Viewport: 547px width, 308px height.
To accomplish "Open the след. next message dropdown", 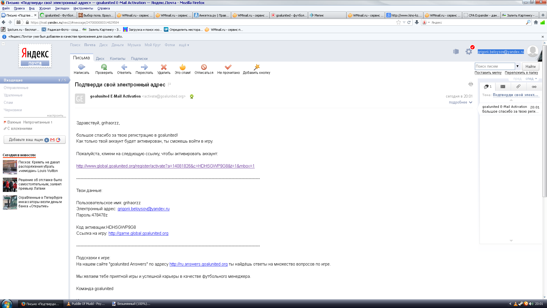I will tap(531, 79).
